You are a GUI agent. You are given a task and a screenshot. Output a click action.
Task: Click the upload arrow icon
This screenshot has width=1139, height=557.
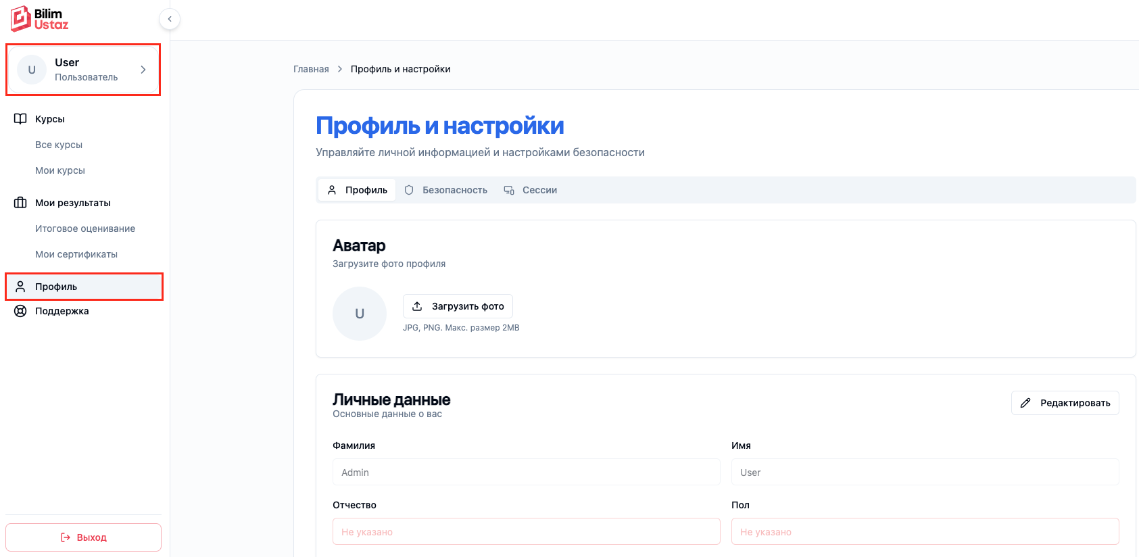pyautogui.click(x=417, y=306)
